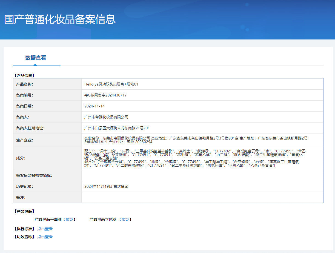Click the filing number 粤G妆网备字2024430717
The width and height of the screenshot is (335, 253).
[105, 95]
